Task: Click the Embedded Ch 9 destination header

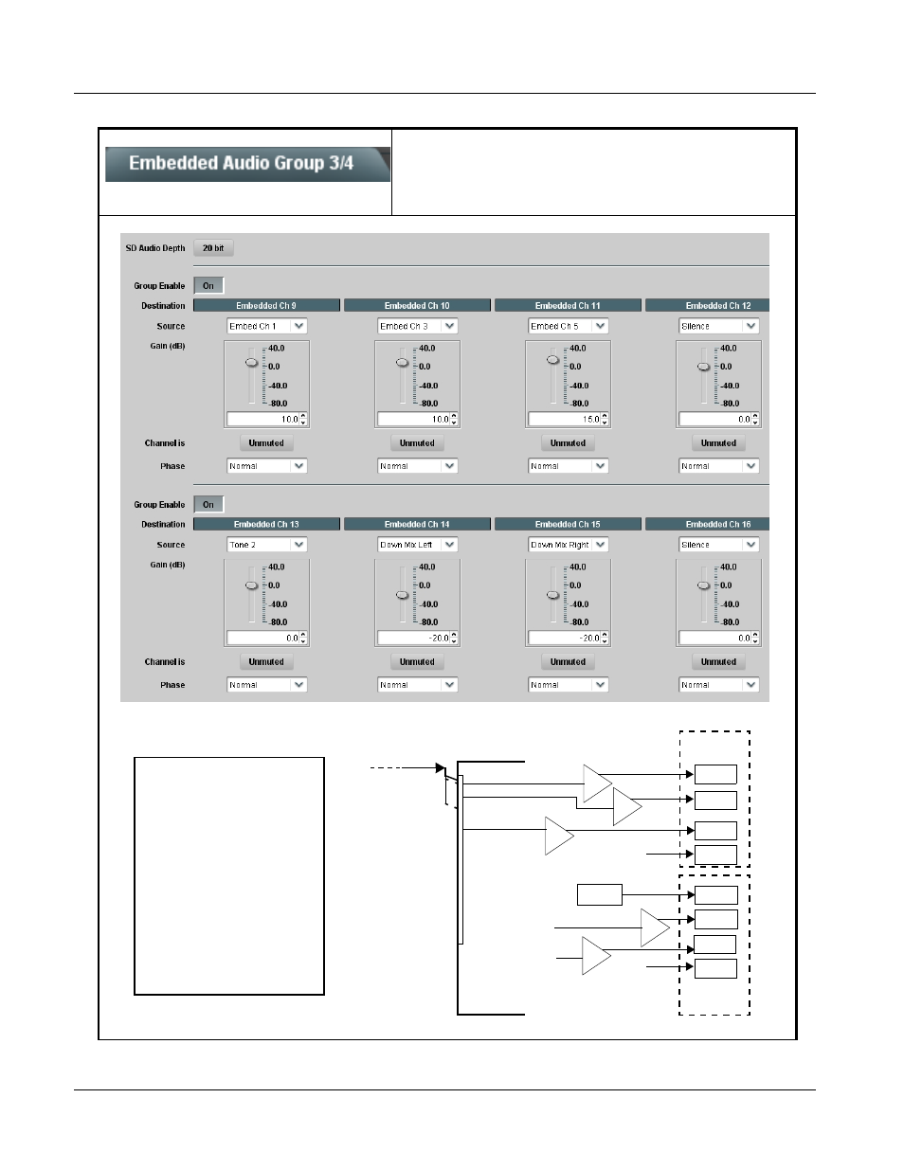Action: 266,305
